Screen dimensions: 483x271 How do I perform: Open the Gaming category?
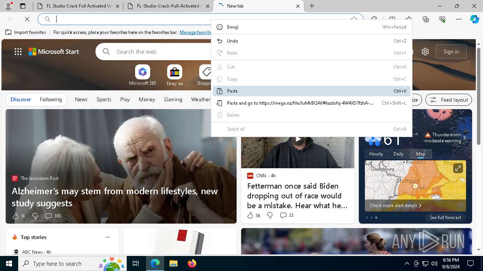173,100
